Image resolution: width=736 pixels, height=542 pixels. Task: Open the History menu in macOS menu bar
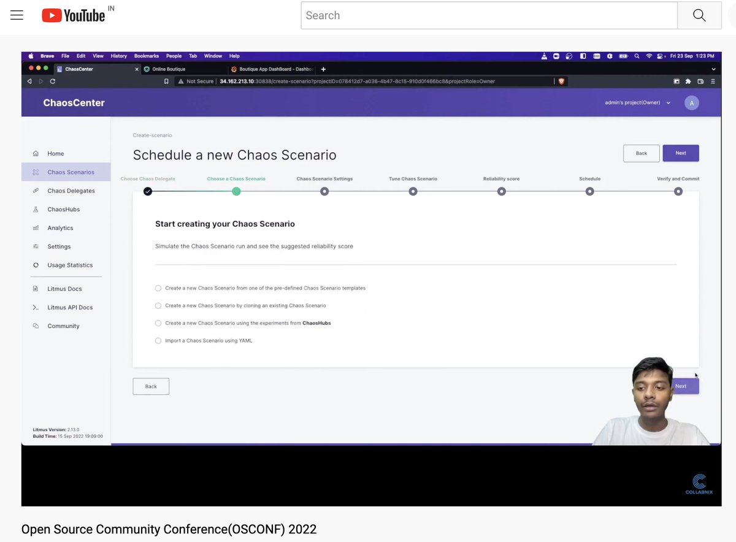[x=119, y=56]
